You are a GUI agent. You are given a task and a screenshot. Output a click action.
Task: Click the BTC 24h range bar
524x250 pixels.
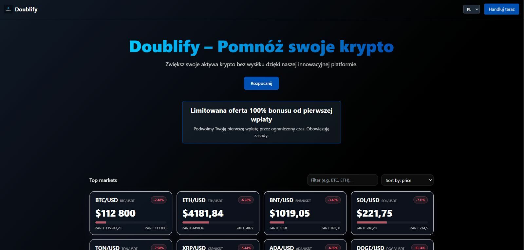(x=131, y=222)
